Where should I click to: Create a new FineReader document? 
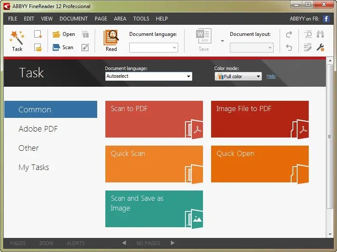coord(38,34)
